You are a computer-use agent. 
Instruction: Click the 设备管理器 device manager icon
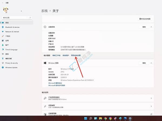pyautogui.click(x=45, y=114)
